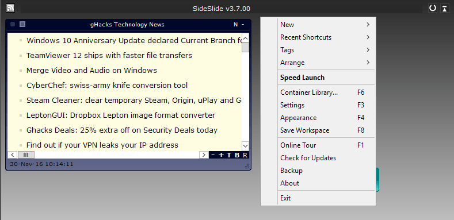
Task: Open Merge Video and Audio headline
Action: click(91, 70)
